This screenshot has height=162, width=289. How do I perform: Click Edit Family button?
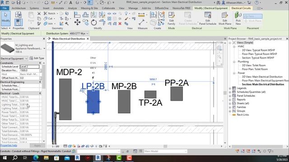(x=172, y=18)
